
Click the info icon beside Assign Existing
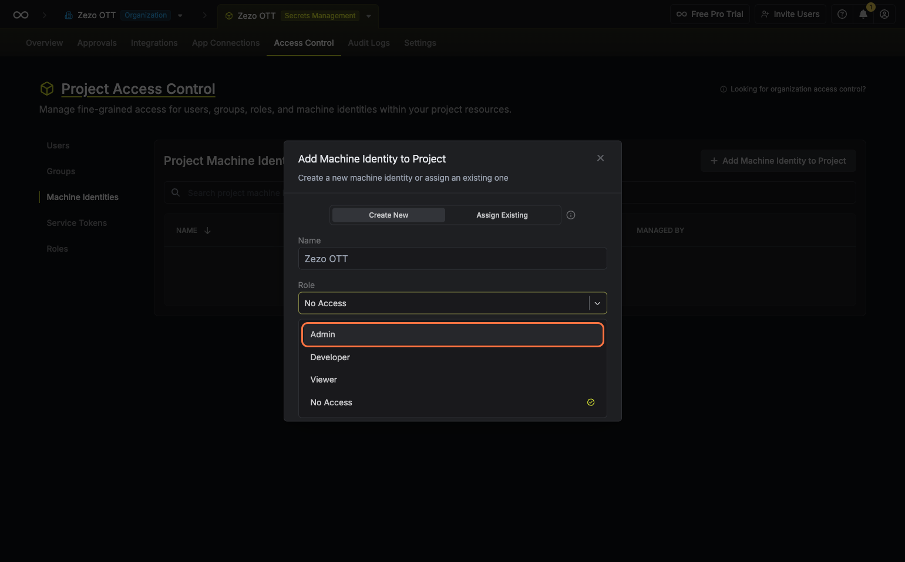click(x=570, y=215)
